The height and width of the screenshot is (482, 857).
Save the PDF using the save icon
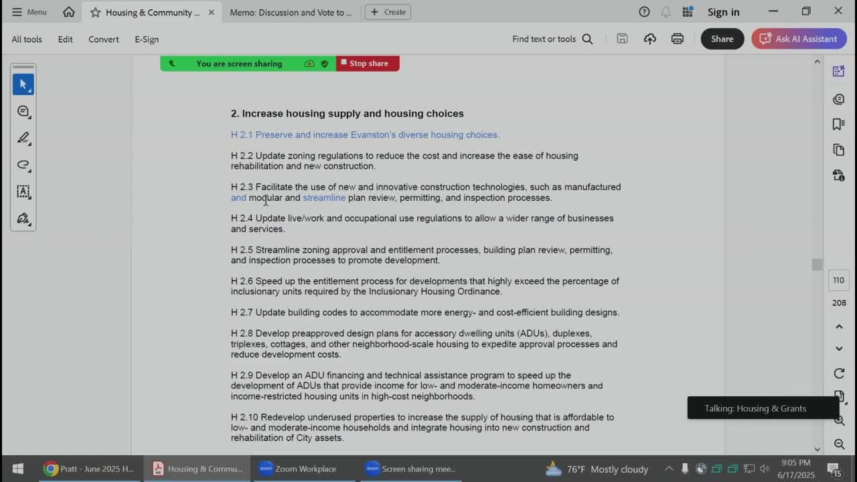pos(622,39)
